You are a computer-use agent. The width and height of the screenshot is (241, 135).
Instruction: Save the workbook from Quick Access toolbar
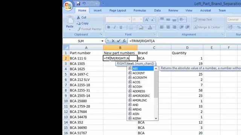point(78,3)
